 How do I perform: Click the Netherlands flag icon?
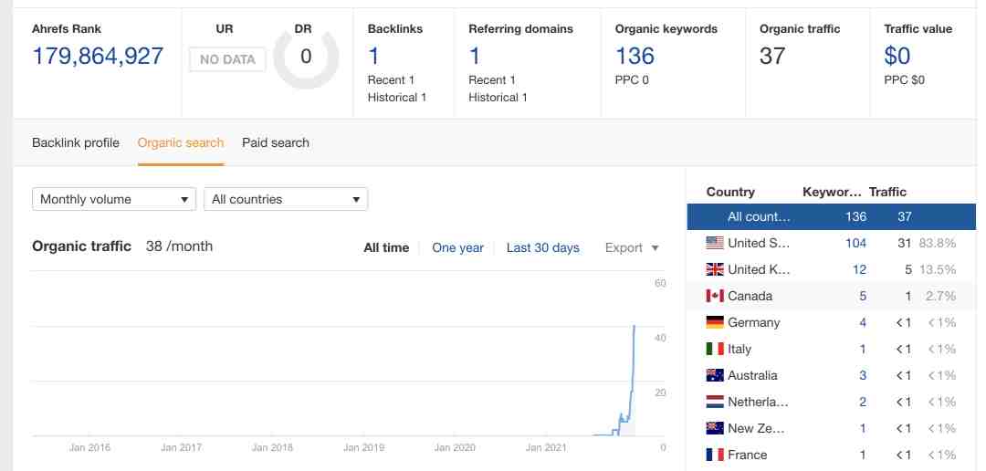point(714,402)
